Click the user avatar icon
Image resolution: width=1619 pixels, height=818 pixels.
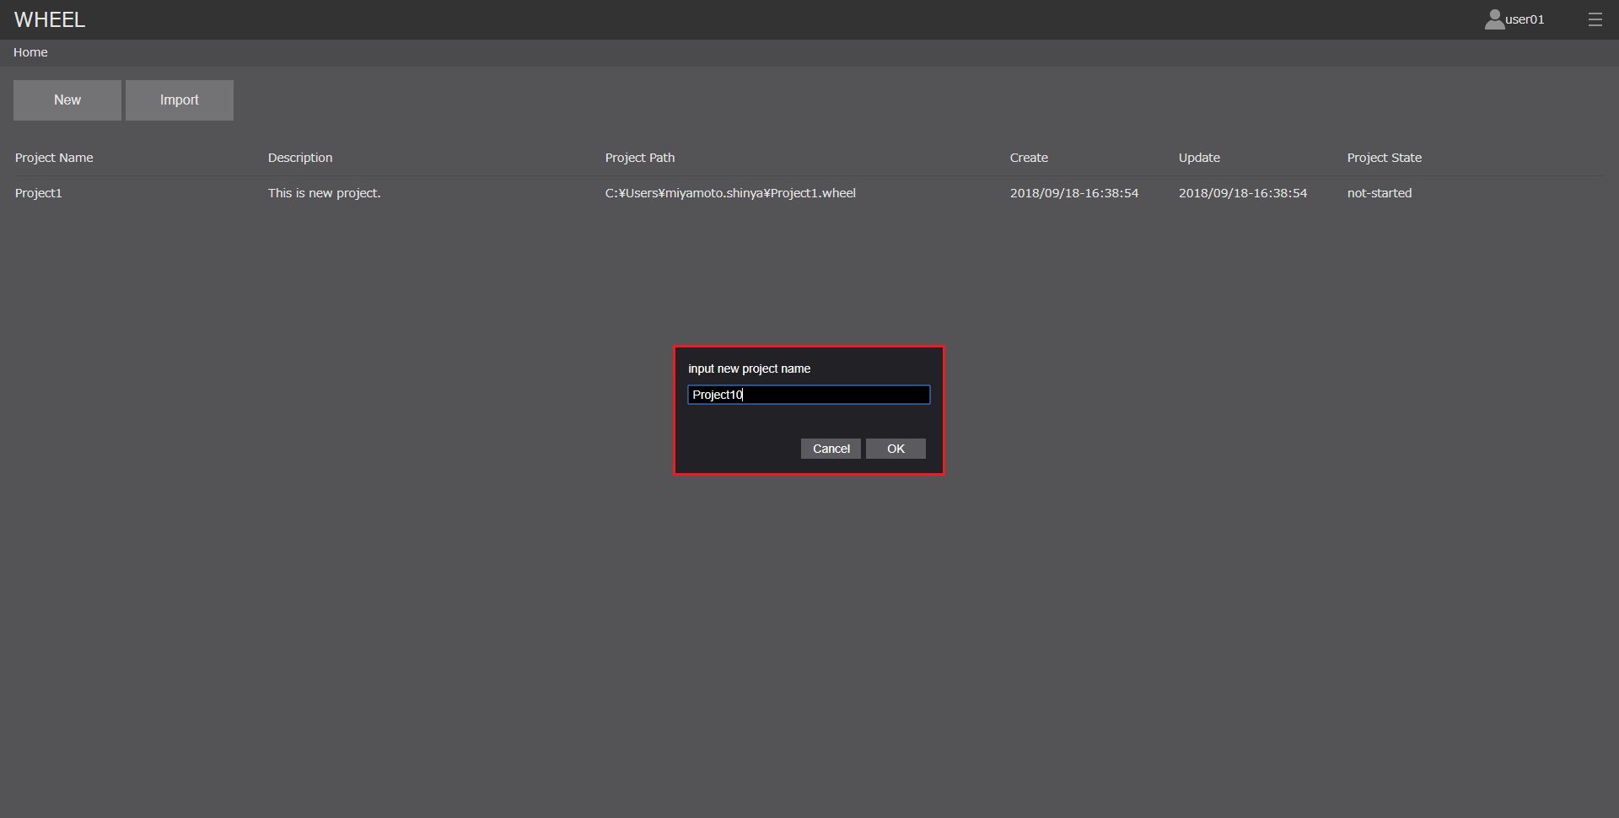coord(1494,19)
